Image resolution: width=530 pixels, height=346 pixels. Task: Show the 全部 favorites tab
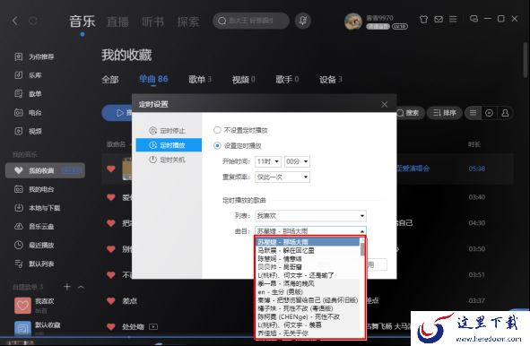click(110, 80)
